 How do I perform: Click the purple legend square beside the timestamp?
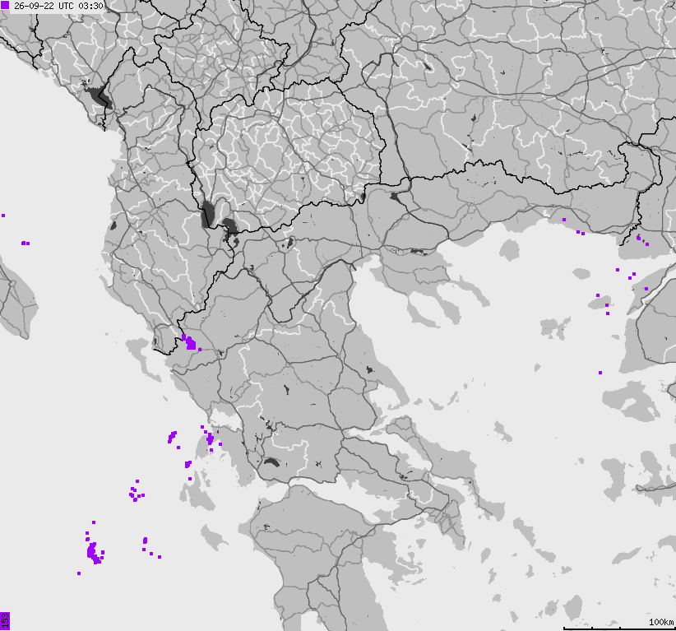tap(5, 6)
